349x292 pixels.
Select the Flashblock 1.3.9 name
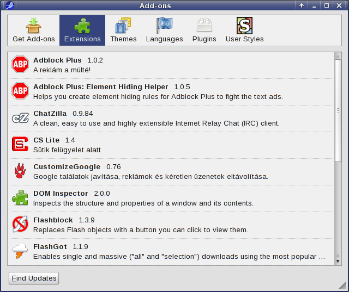click(64, 220)
